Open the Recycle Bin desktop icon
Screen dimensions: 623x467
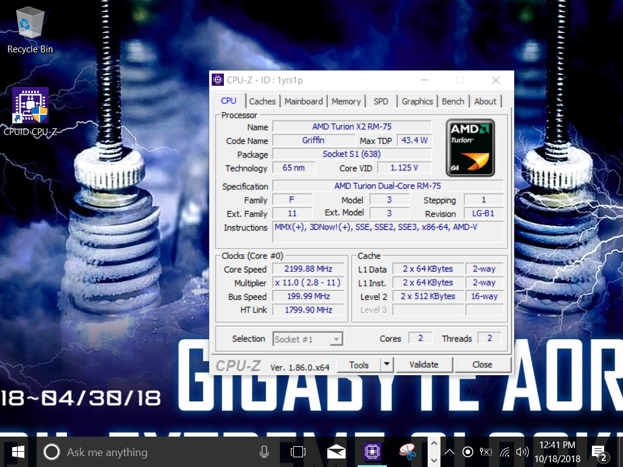point(30,31)
